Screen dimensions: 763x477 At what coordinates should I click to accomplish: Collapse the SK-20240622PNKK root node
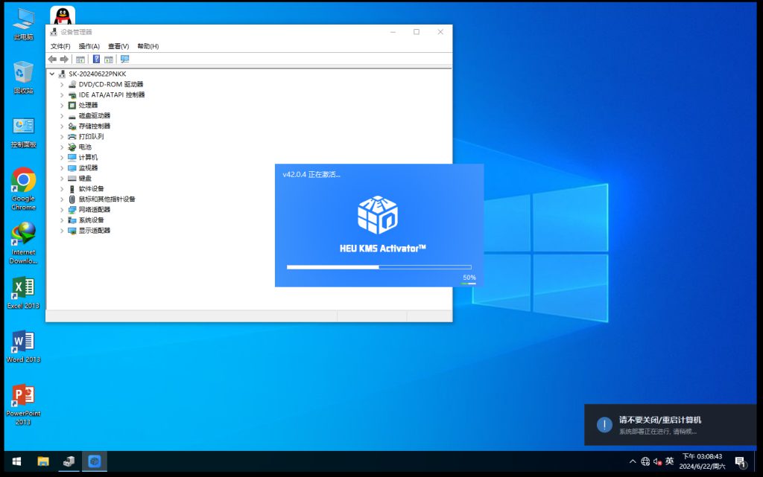coord(51,74)
